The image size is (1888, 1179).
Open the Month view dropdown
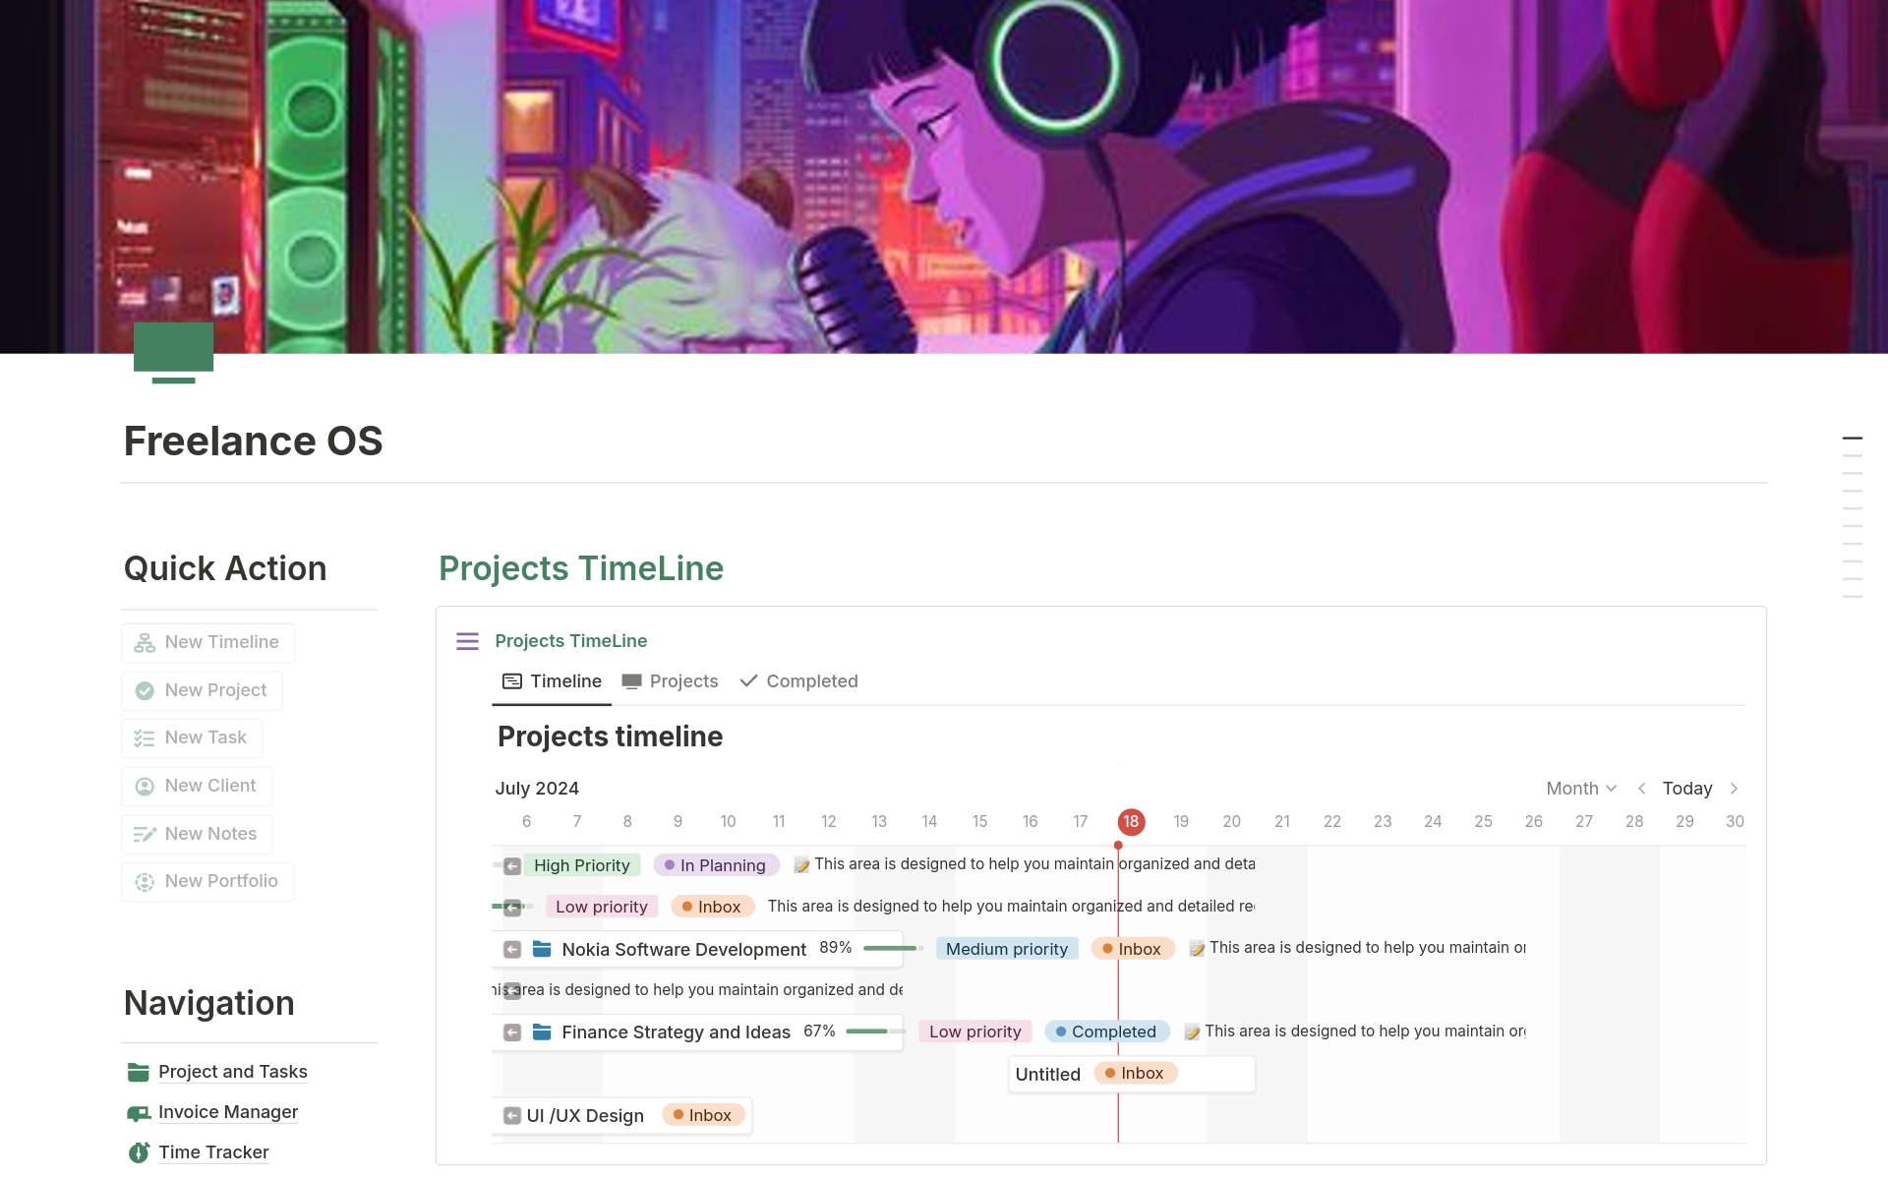coord(1580,789)
